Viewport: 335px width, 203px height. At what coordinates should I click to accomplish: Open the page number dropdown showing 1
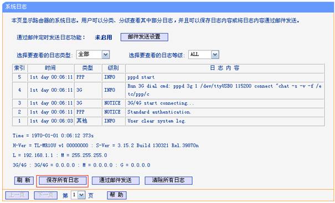(x=78, y=195)
